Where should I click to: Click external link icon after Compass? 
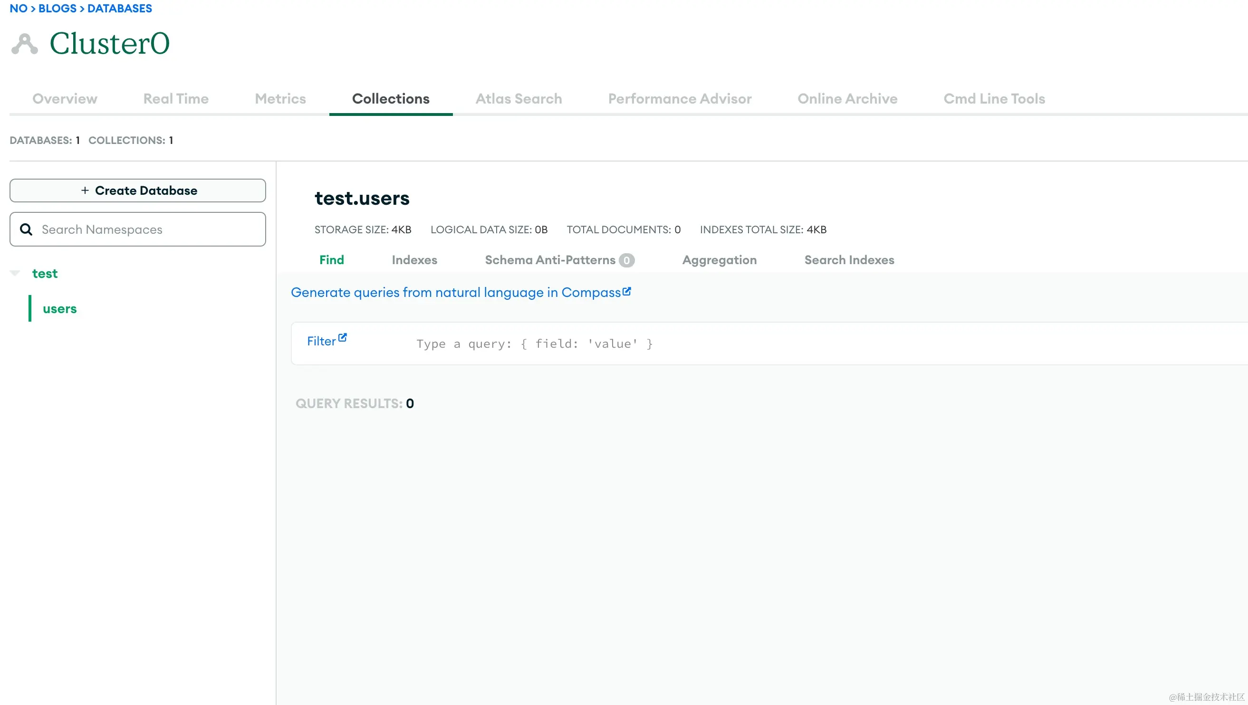coord(626,292)
